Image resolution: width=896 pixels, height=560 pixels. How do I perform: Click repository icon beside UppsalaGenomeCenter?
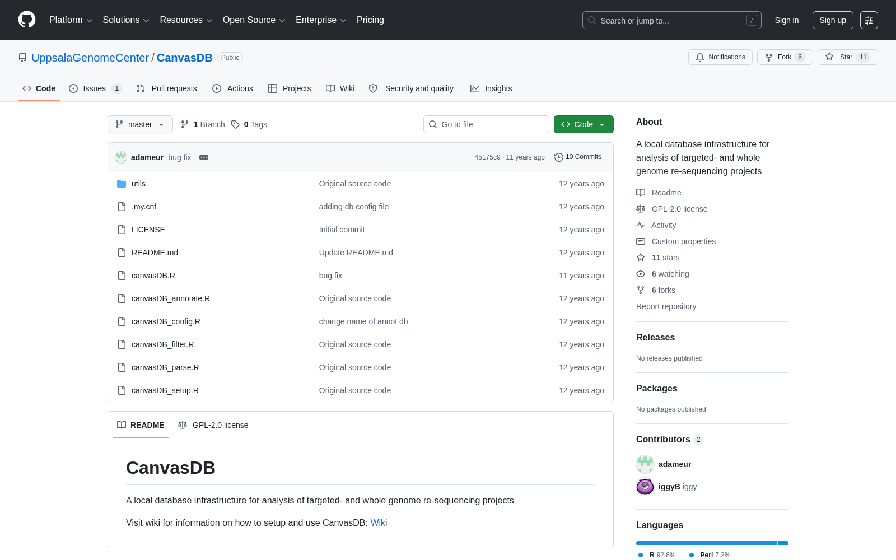click(x=22, y=58)
